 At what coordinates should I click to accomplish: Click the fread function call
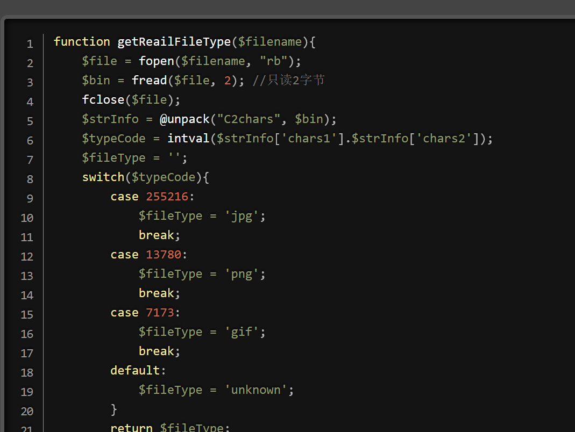(149, 81)
